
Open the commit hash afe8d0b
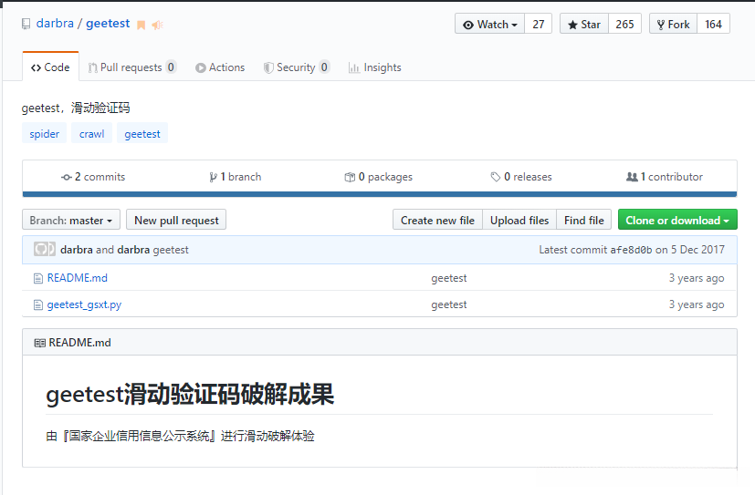[631, 250]
